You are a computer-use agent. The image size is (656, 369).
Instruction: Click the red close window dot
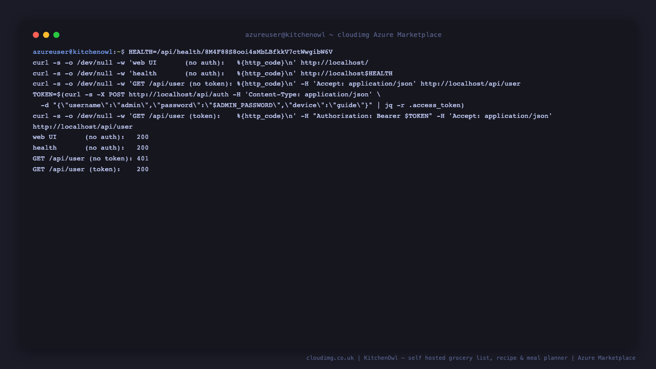tap(36, 35)
